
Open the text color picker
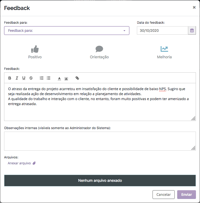[x=59, y=79]
